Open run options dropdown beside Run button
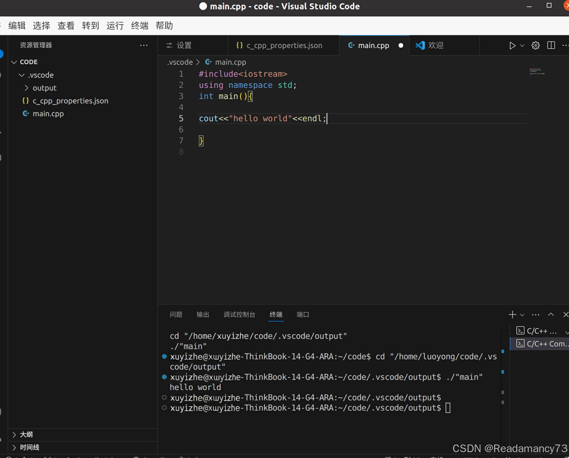 pos(522,45)
